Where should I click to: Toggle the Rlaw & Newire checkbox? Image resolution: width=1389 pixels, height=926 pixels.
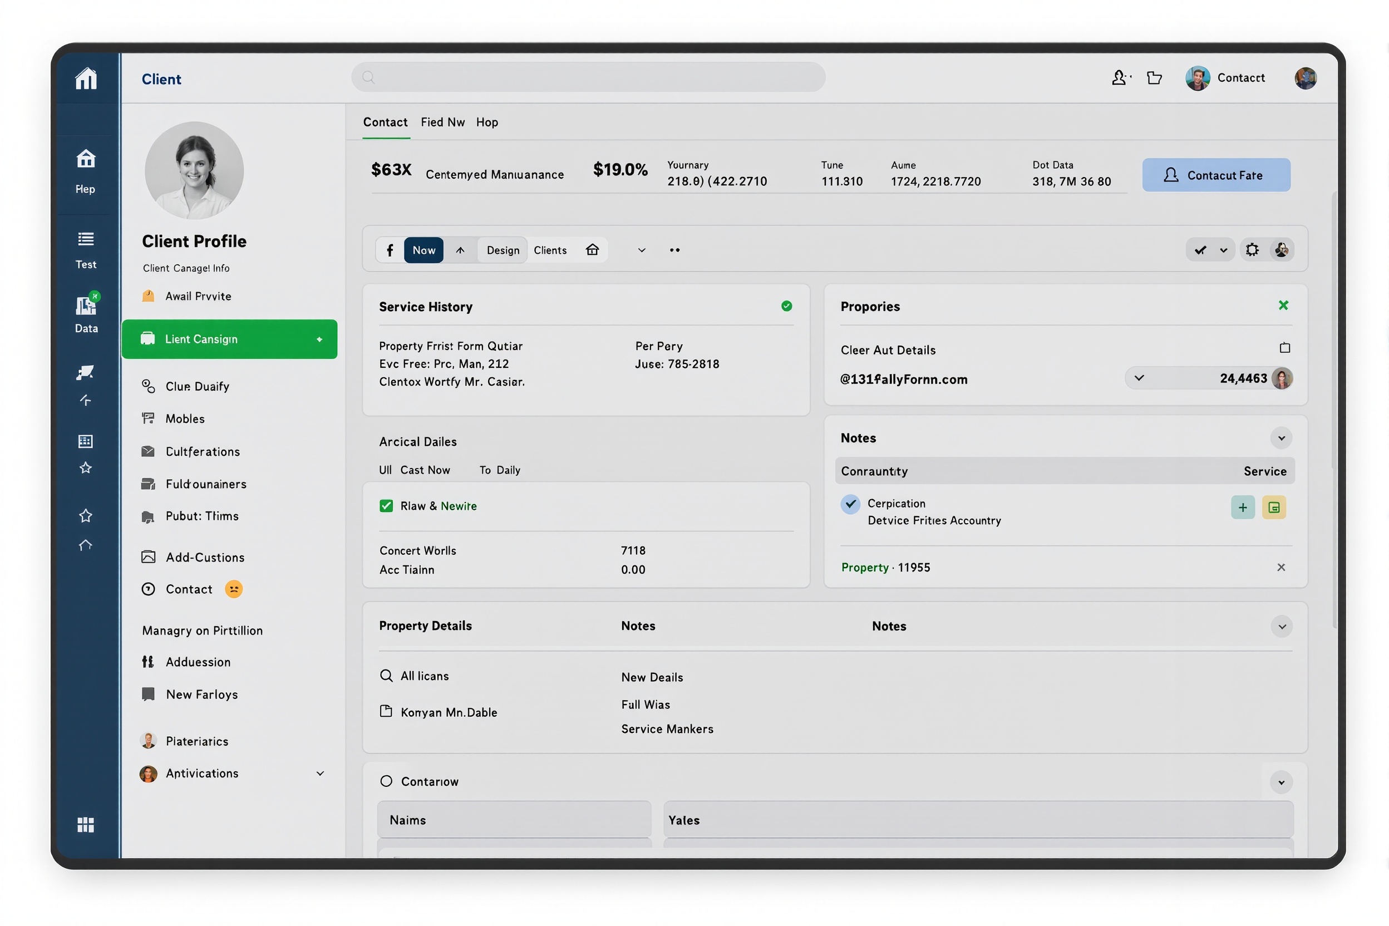click(386, 506)
